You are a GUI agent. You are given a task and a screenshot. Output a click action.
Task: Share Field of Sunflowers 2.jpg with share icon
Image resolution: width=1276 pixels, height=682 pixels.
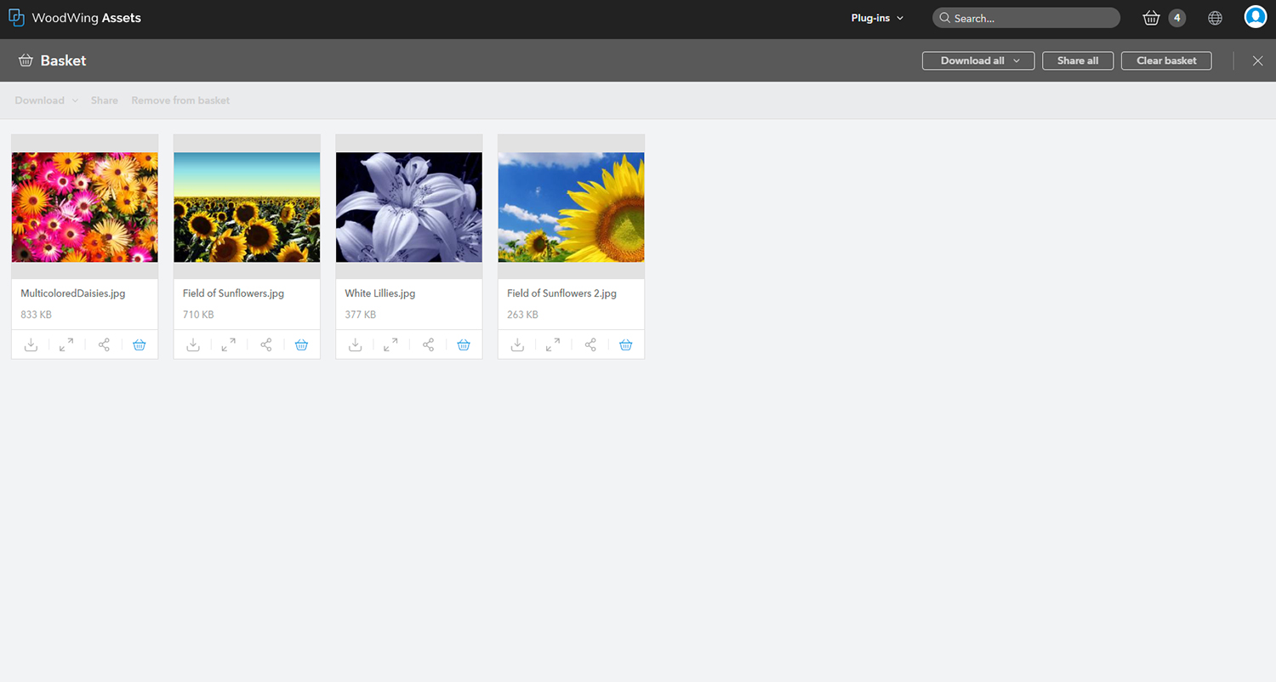click(x=590, y=344)
